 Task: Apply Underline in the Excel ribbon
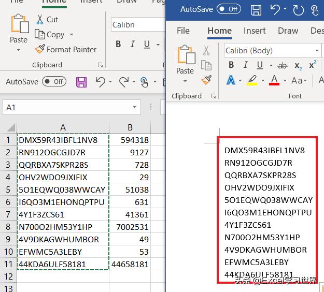pos(147,44)
